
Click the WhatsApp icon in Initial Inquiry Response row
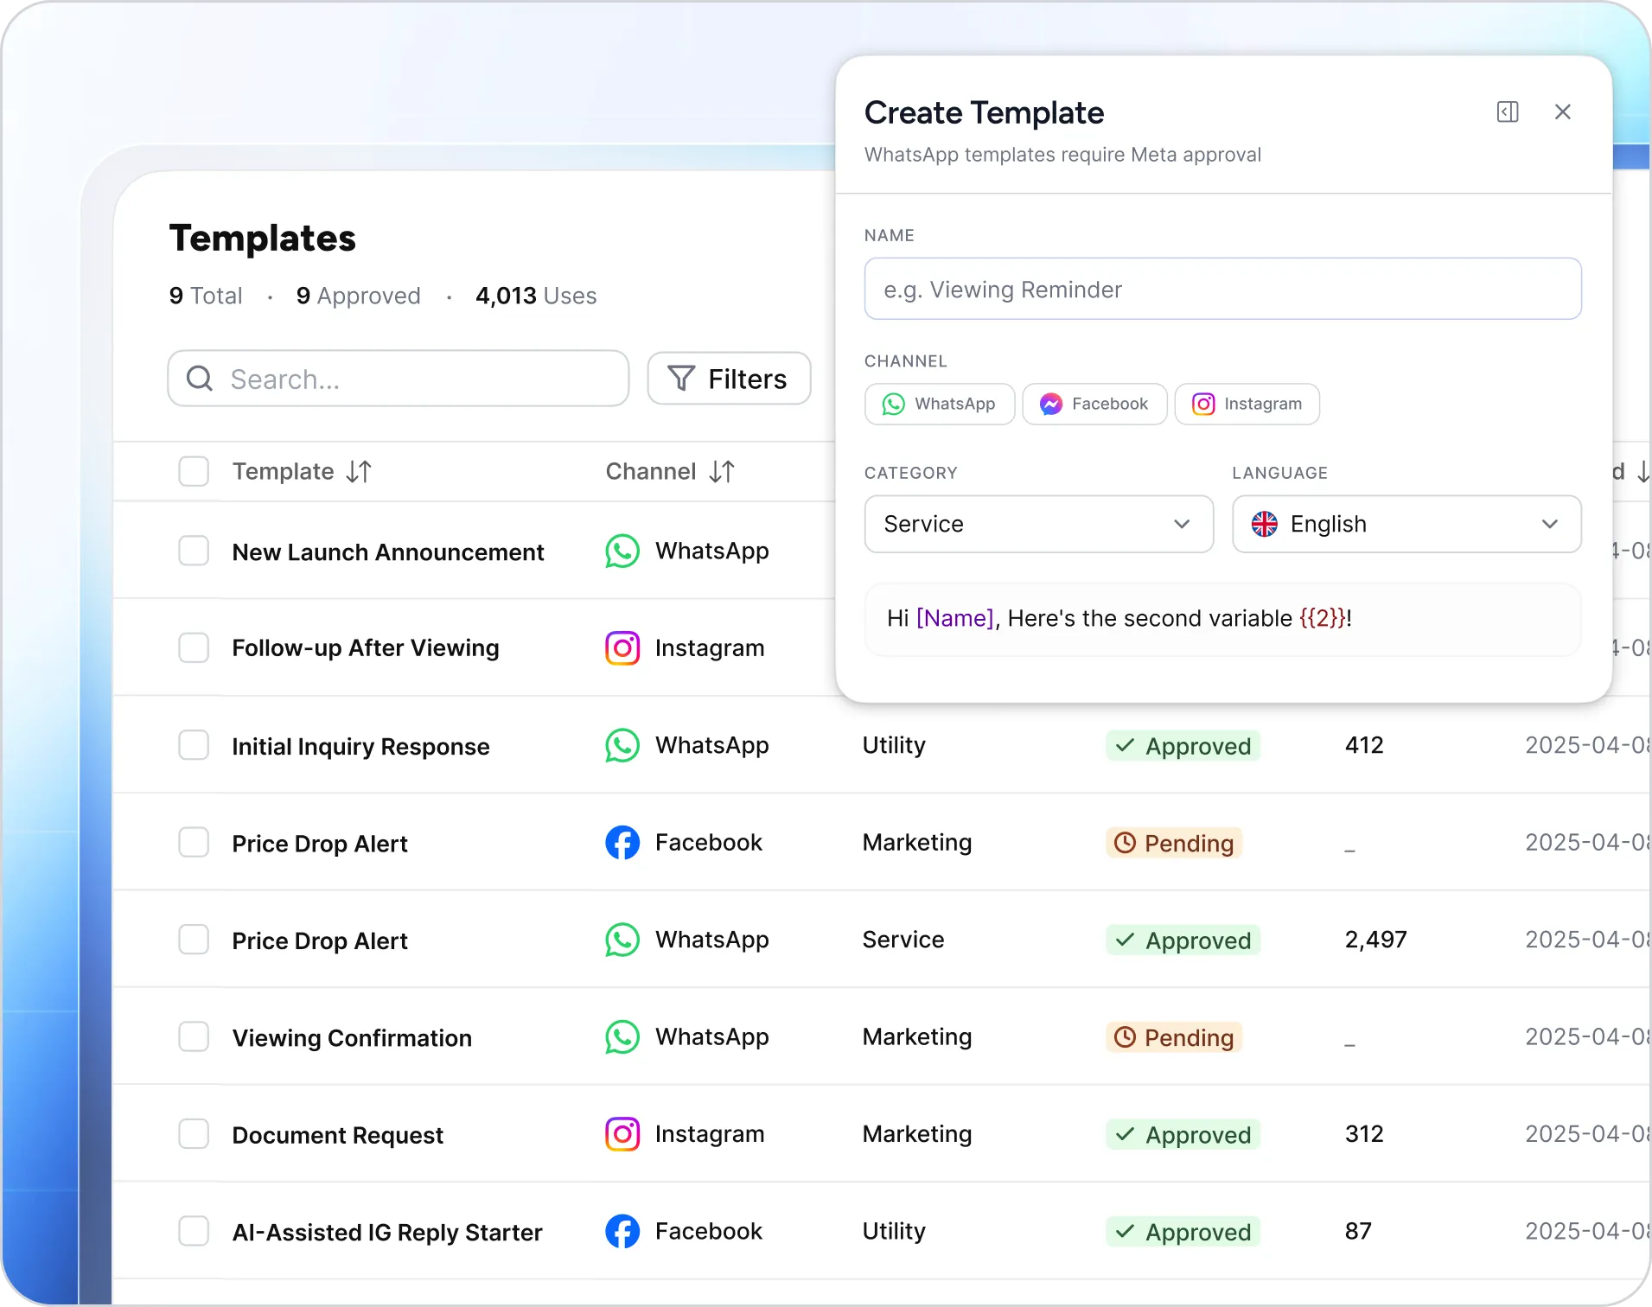coord(622,746)
